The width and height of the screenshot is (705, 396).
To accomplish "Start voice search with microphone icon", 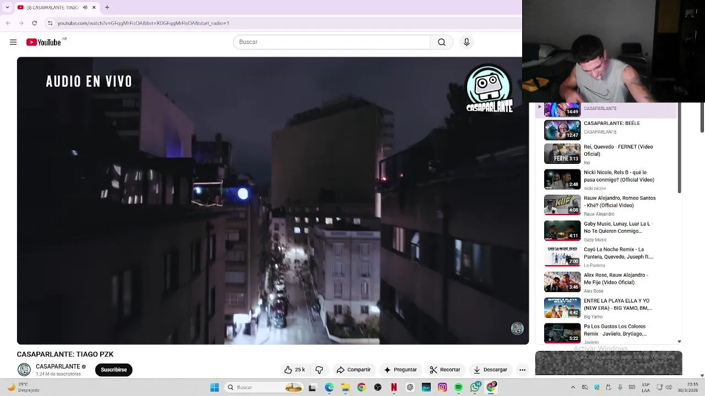I will click(467, 42).
